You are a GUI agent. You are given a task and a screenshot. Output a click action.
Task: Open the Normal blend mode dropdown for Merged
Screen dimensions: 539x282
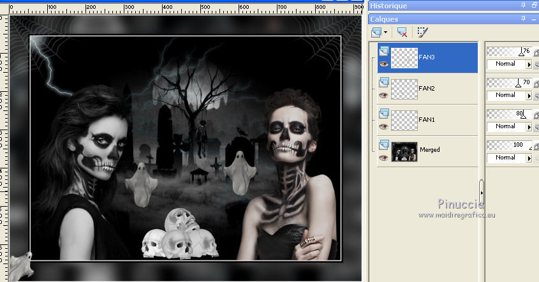[510, 158]
